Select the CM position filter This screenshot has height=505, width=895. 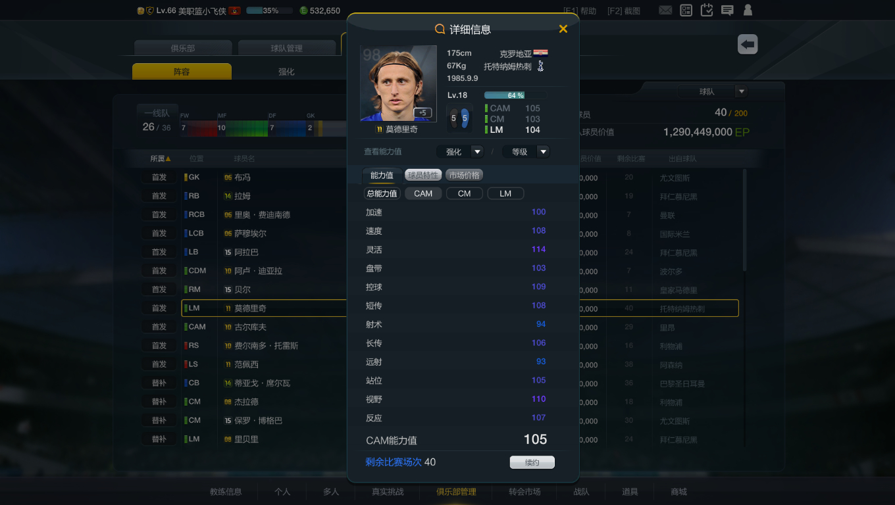(x=464, y=193)
